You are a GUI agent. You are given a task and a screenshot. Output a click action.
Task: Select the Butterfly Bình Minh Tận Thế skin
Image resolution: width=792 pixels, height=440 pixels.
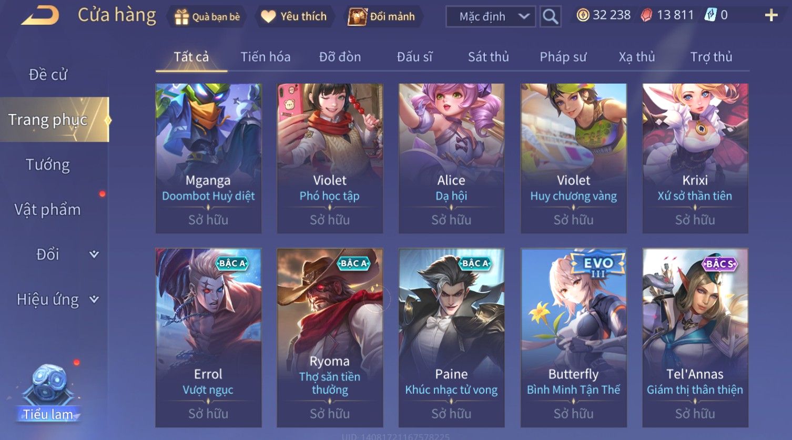coord(574,337)
